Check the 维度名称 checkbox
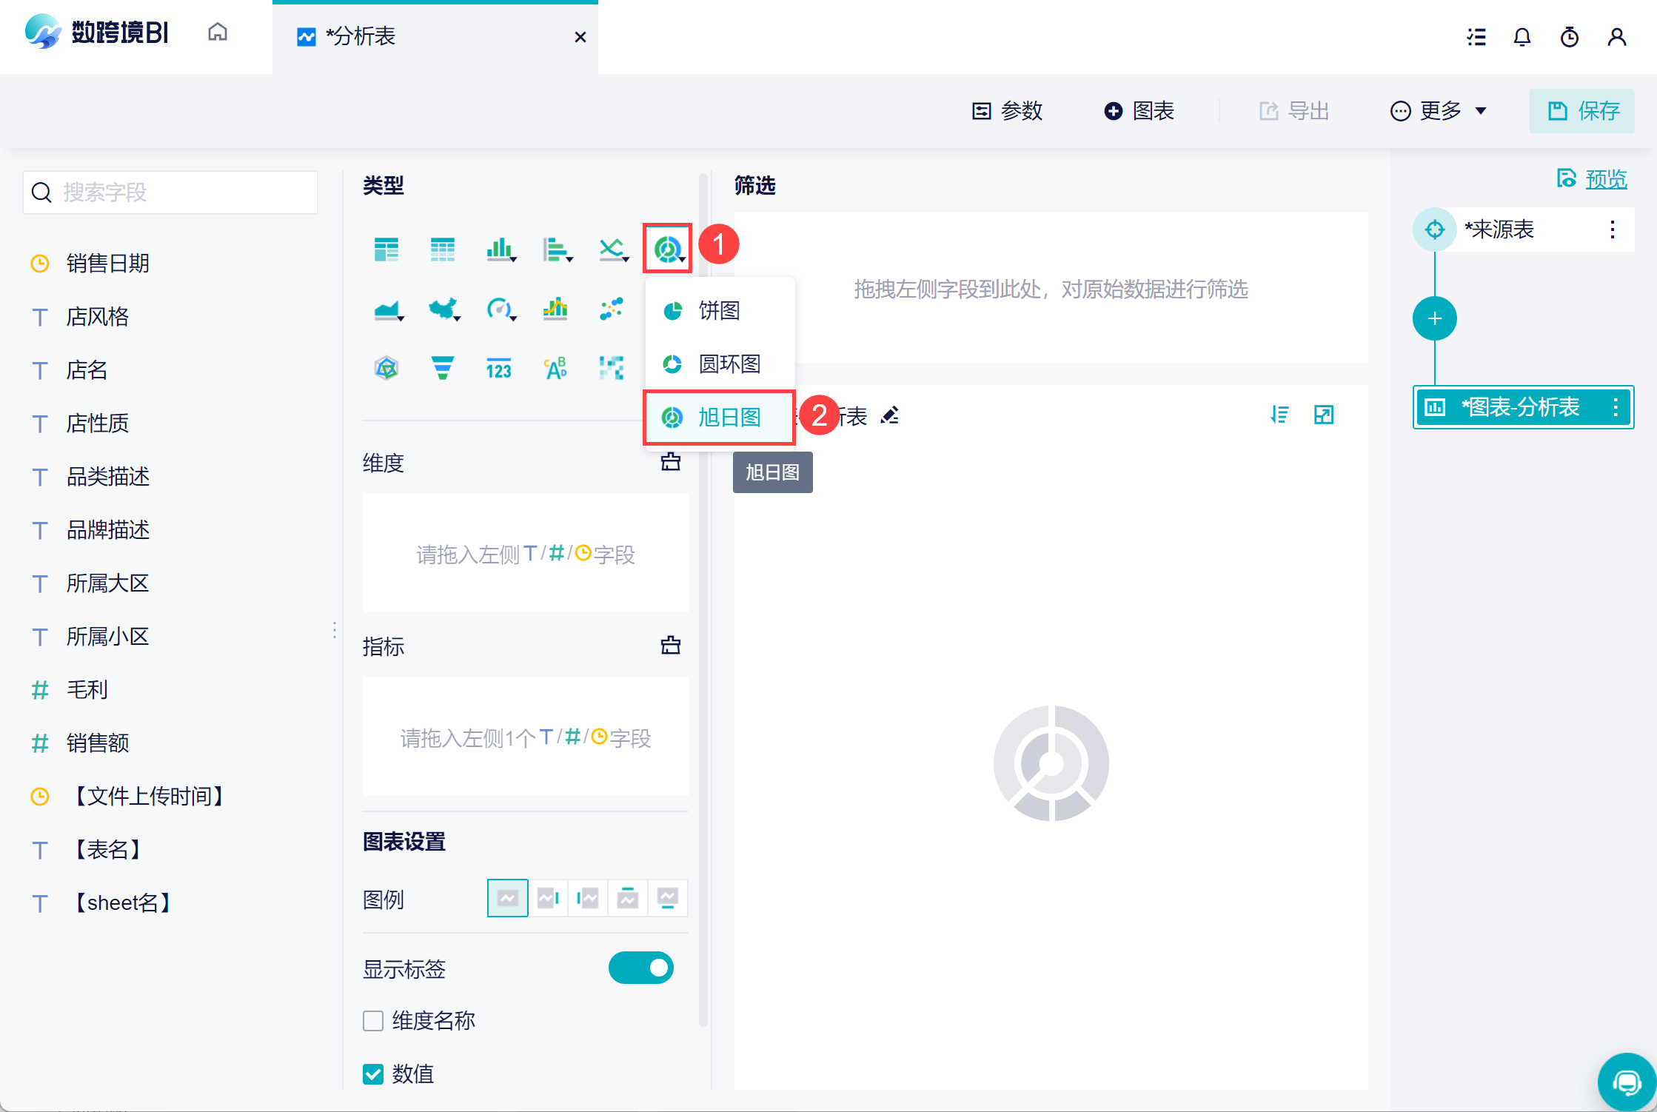The image size is (1657, 1112). coord(373,1021)
